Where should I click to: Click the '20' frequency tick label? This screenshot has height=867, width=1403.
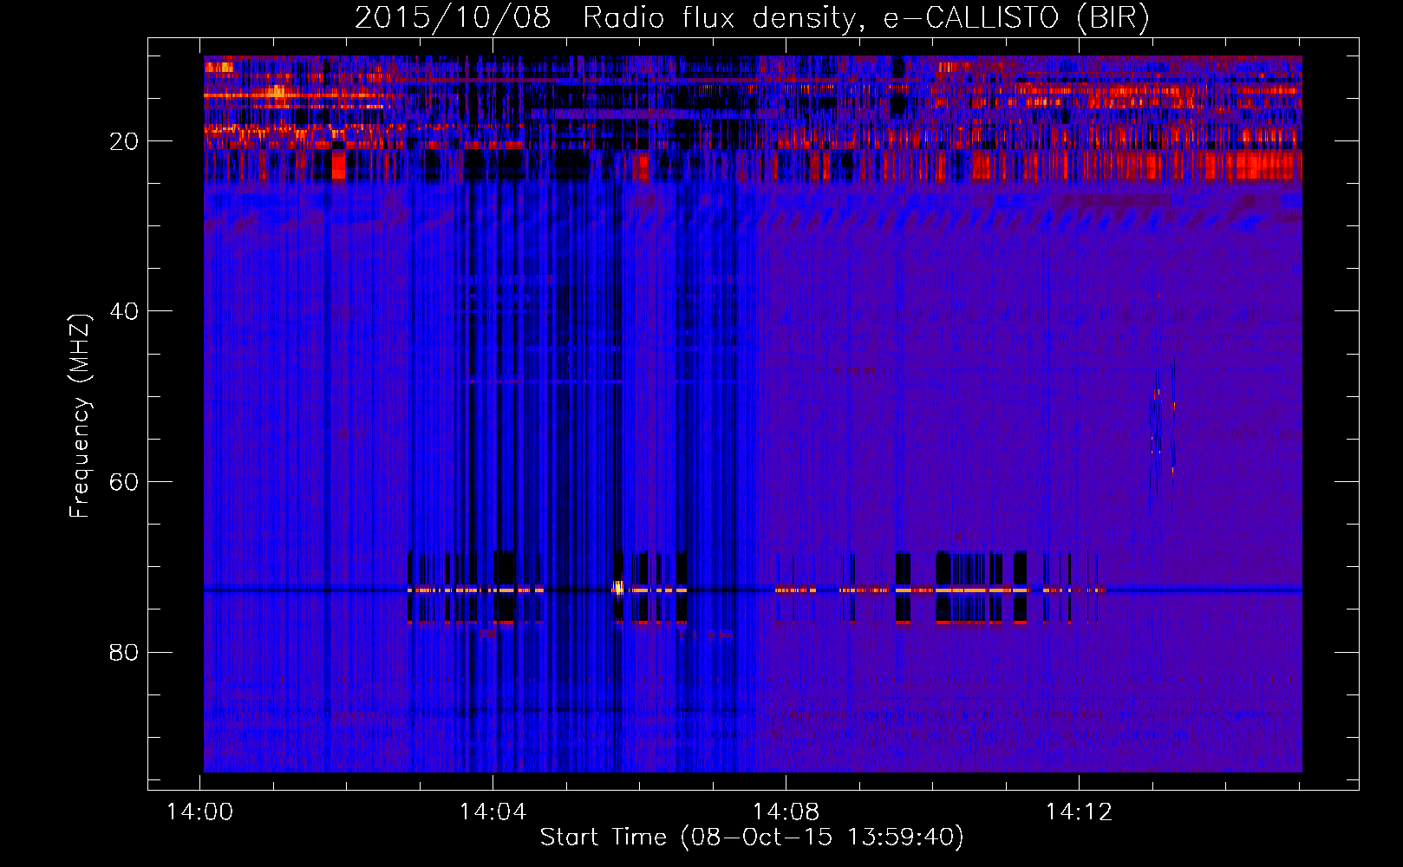[124, 141]
